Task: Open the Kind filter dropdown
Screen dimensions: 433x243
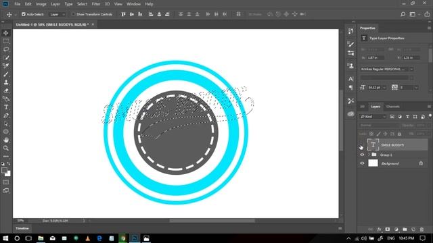Action: coord(373,117)
